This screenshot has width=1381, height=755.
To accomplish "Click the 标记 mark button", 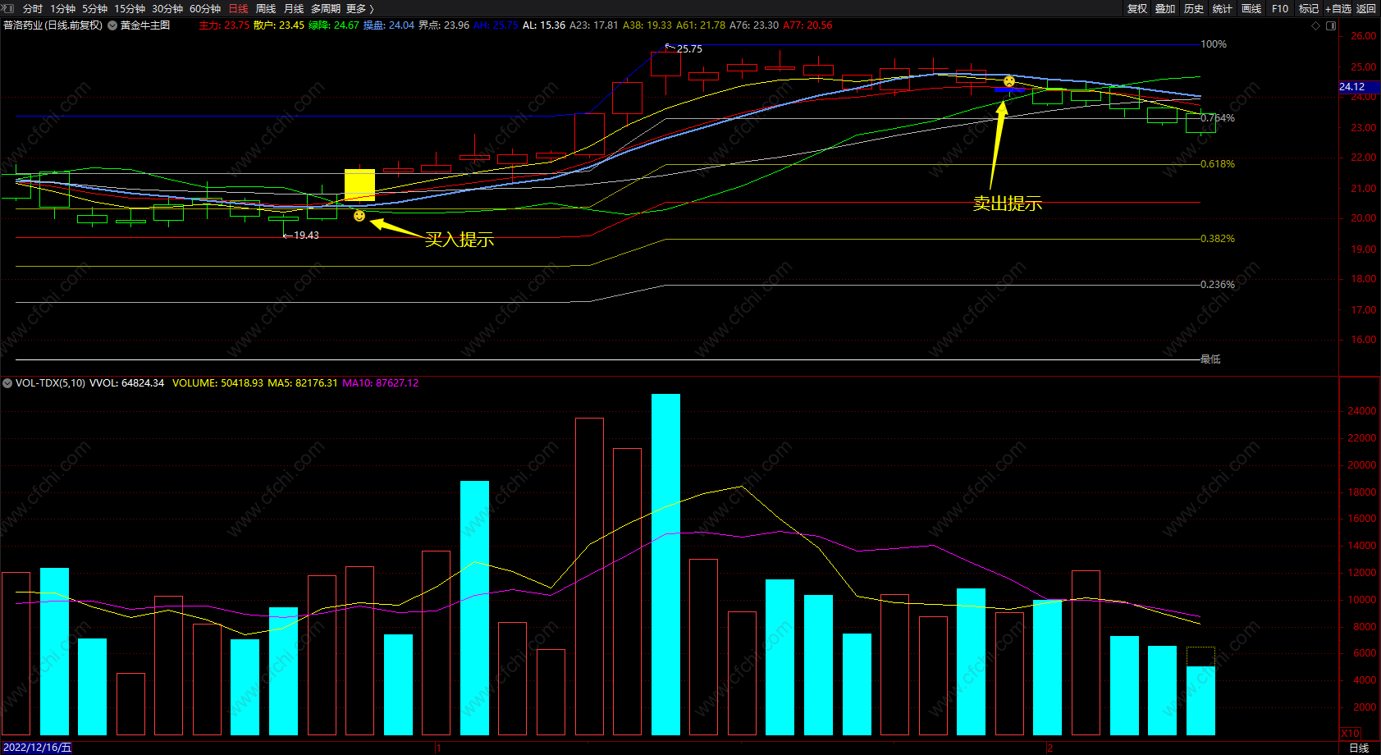I will click(x=1309, y=8).
